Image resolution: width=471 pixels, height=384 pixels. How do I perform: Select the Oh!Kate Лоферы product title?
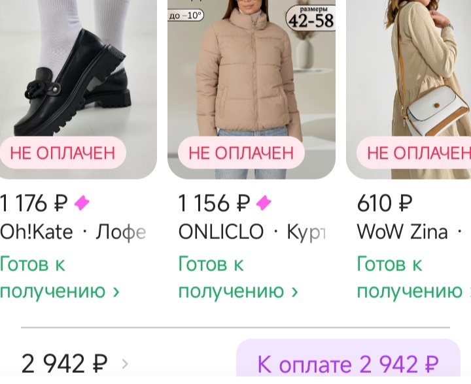[x=73, y=232]
